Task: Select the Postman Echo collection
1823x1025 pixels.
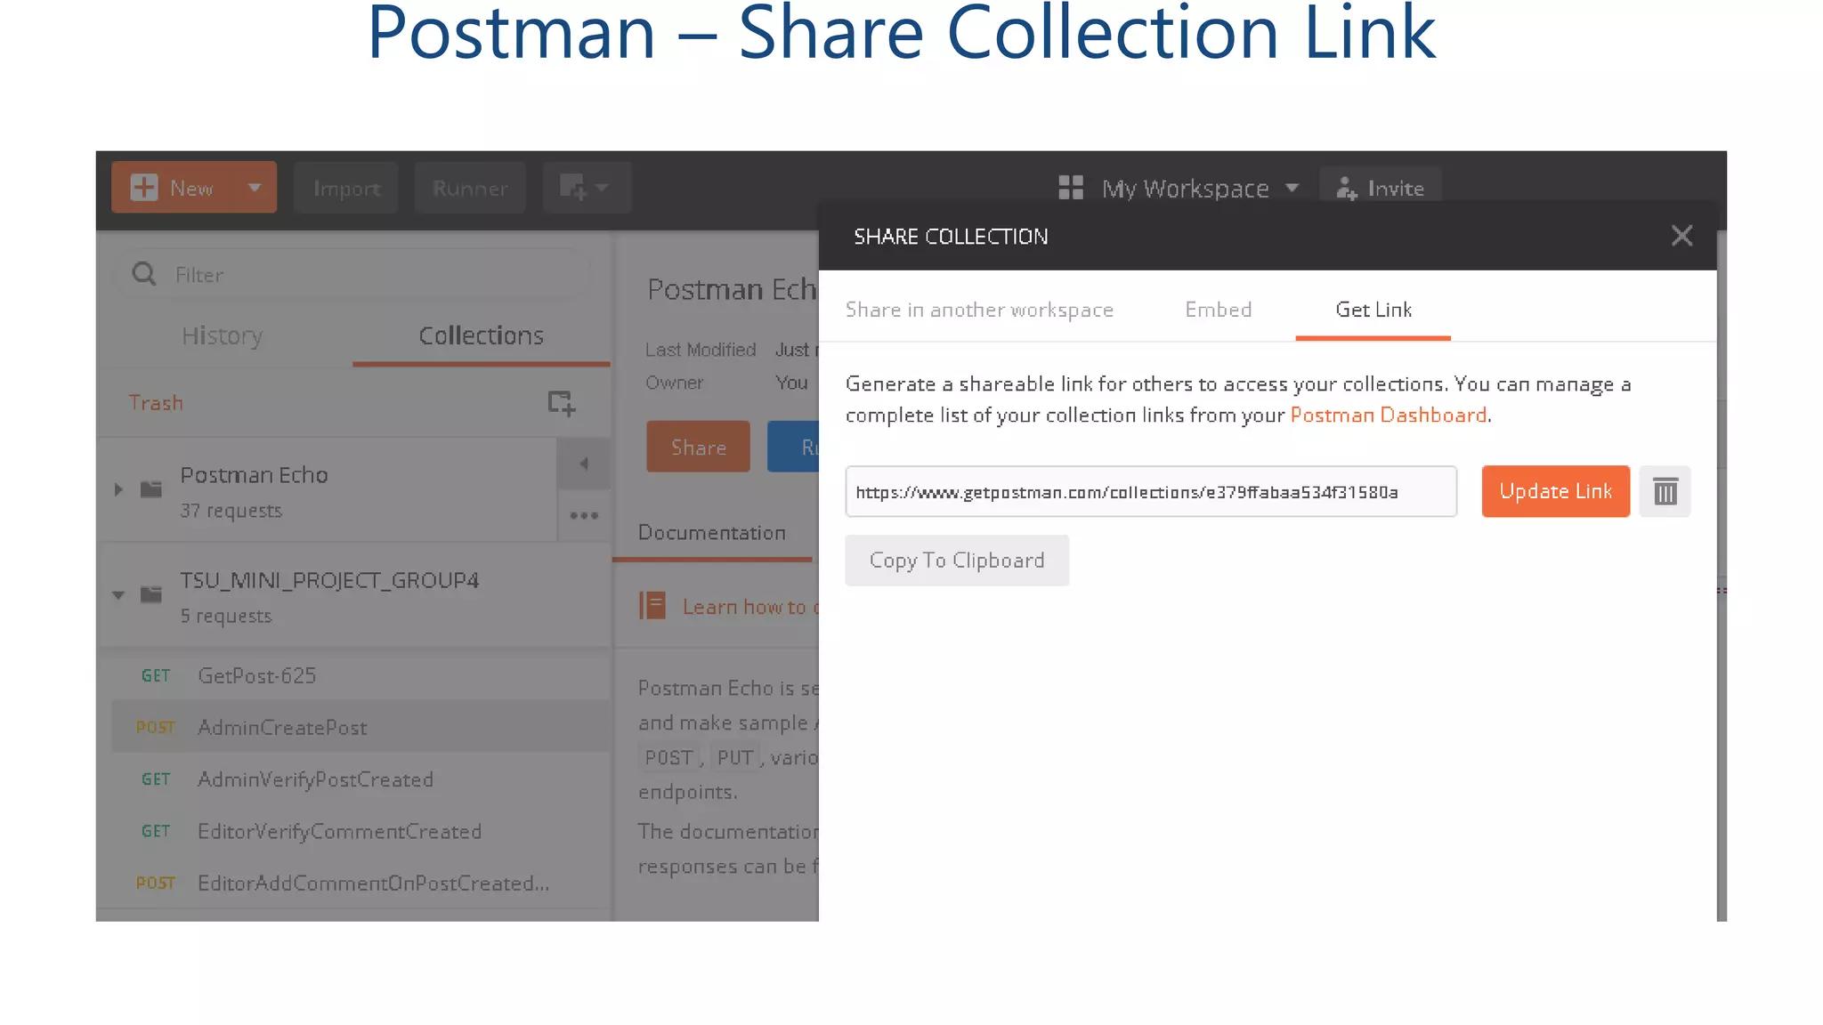Action: click(x=329, y=491)
